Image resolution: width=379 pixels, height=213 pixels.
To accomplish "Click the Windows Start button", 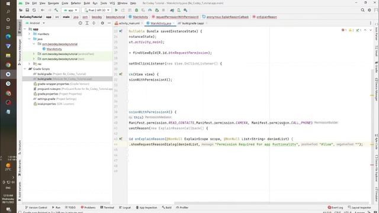I will pyautogui.click(x=8, y=4).
